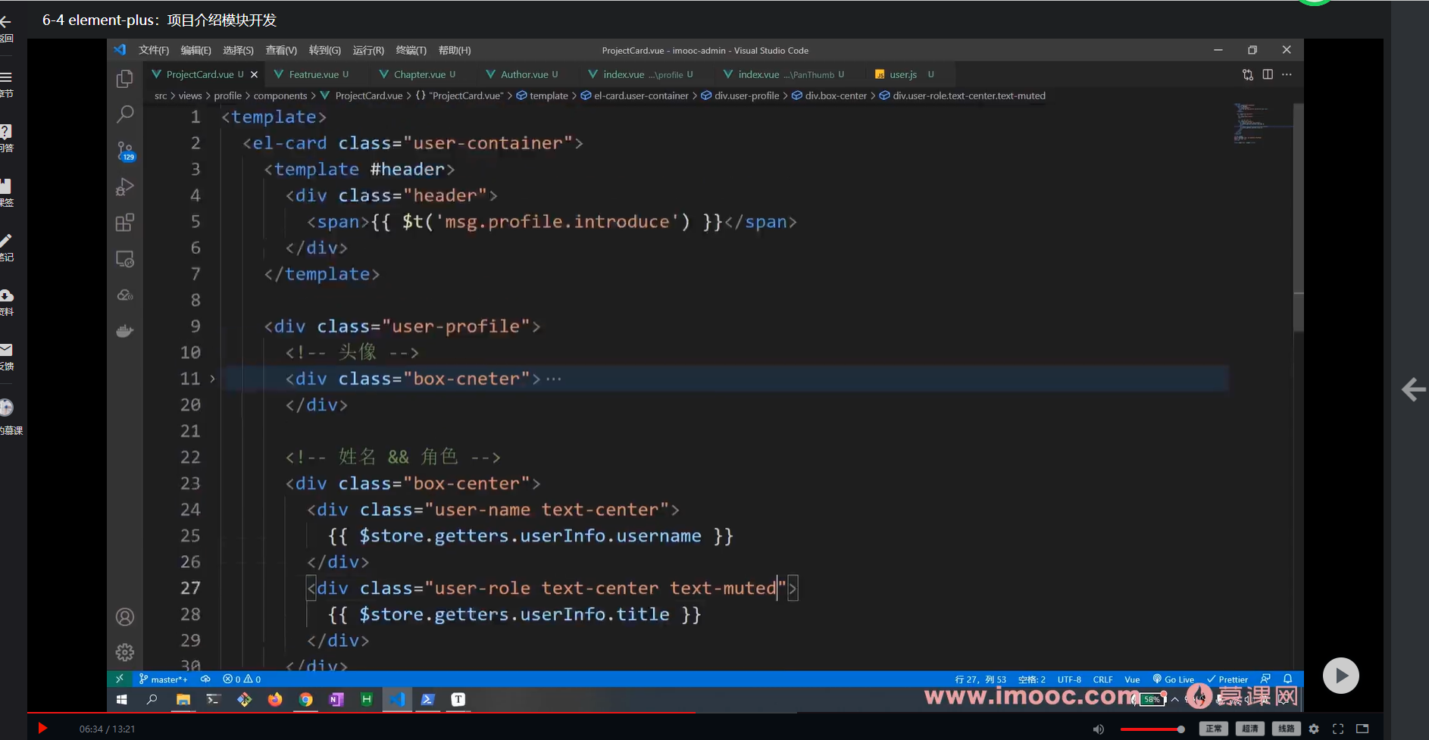Screen dimensions: 1429x740
Task: Open File Explorer from the taskbar
Action: (183, 700)
